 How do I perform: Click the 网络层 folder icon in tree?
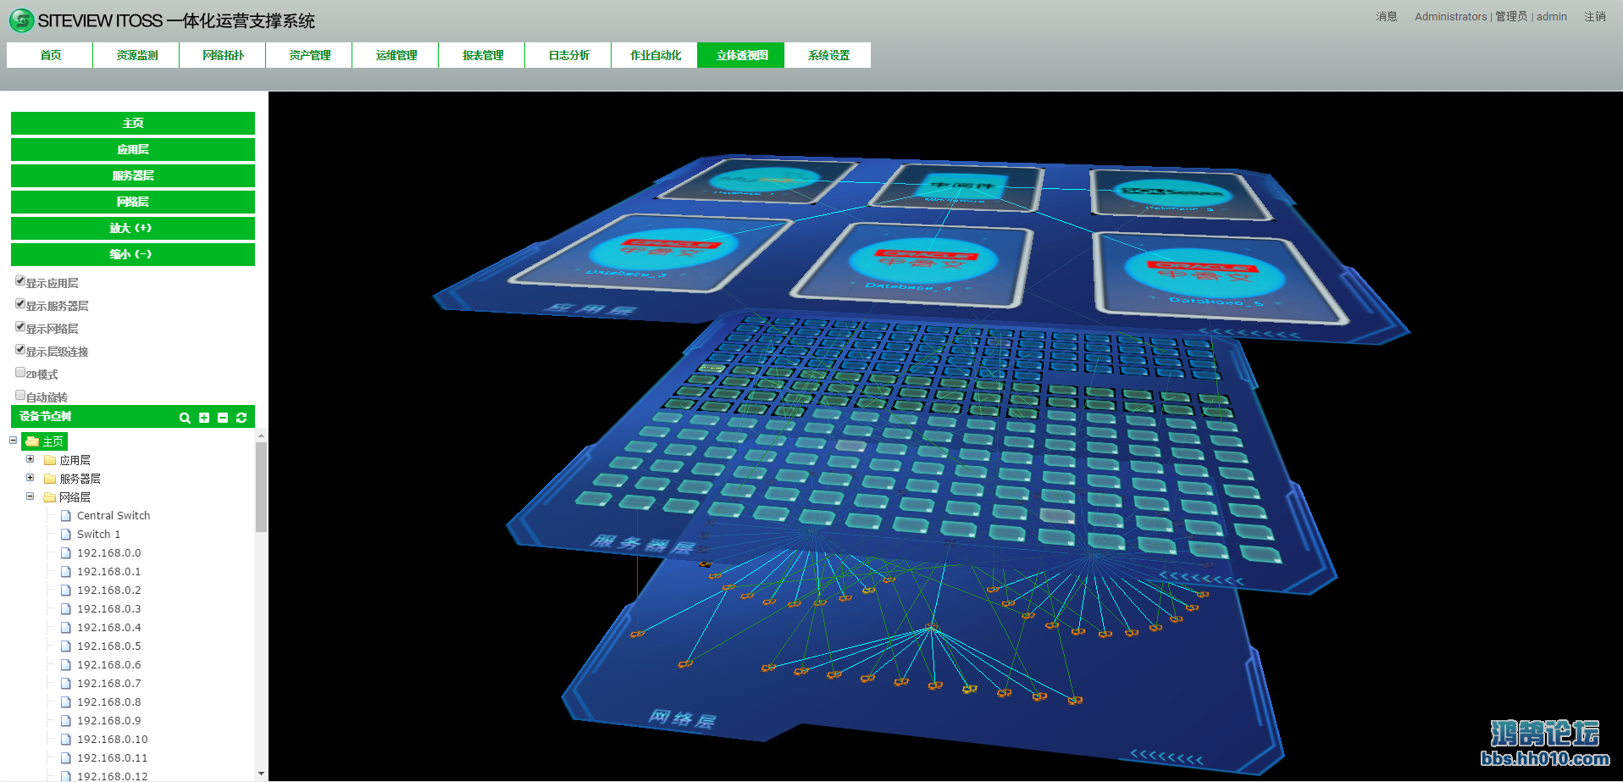click(x=50, y=497)
